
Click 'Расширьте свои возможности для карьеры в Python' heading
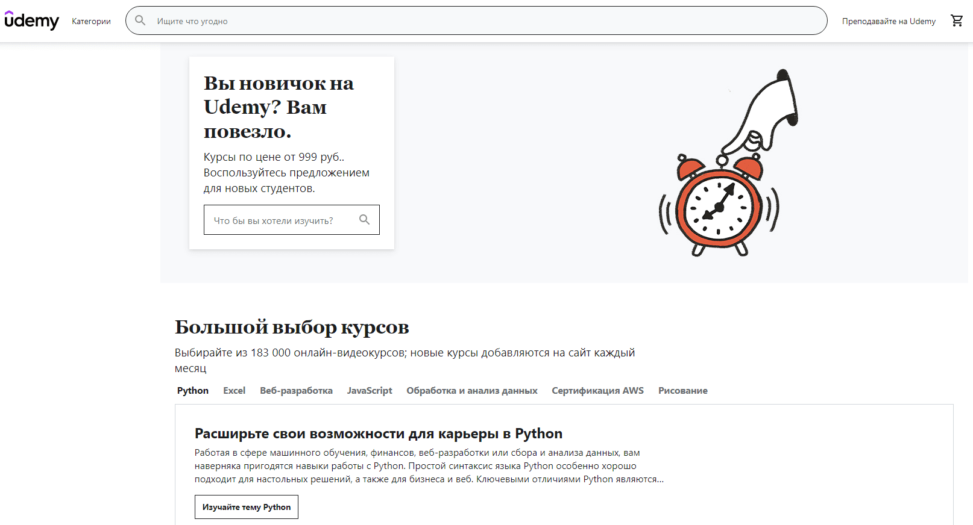pyautogui.click(x=379, y=433)
